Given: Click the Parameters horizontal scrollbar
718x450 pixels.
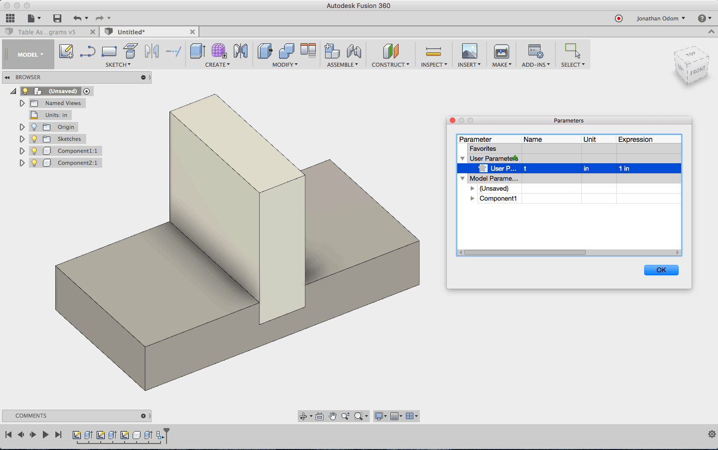Looking at the screenshot, I should (525, 252).
